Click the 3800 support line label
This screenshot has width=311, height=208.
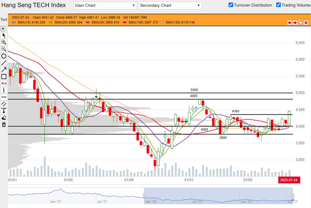(x=223, y=138)
